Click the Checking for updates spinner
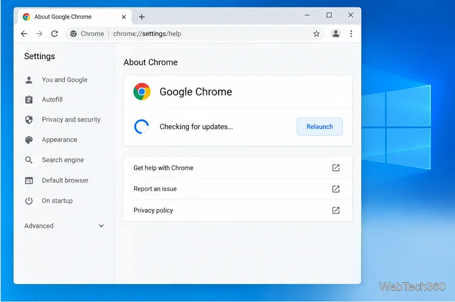Screen dimensions: 455x302 click(x=141, y=126)
